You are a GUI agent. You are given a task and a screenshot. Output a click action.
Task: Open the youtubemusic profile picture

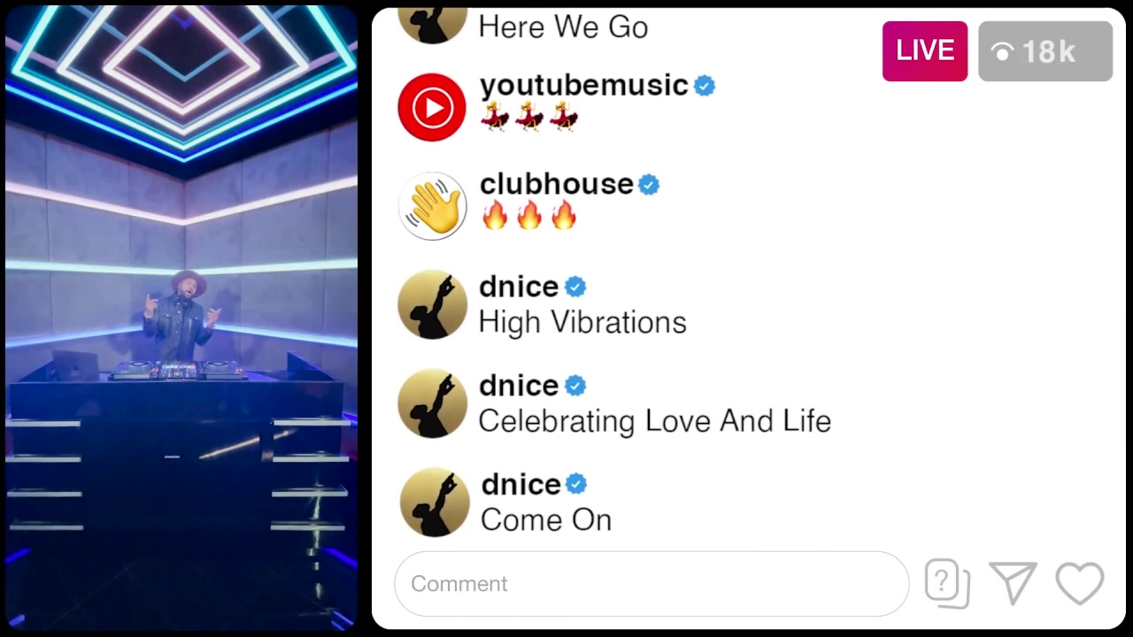pyautogui.click(x=432, y=107)
